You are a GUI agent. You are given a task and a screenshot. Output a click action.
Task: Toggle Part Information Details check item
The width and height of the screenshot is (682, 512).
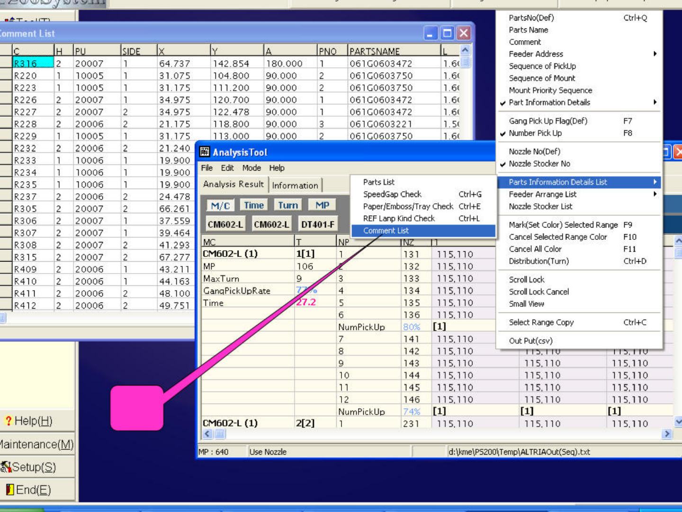[549, 102]
